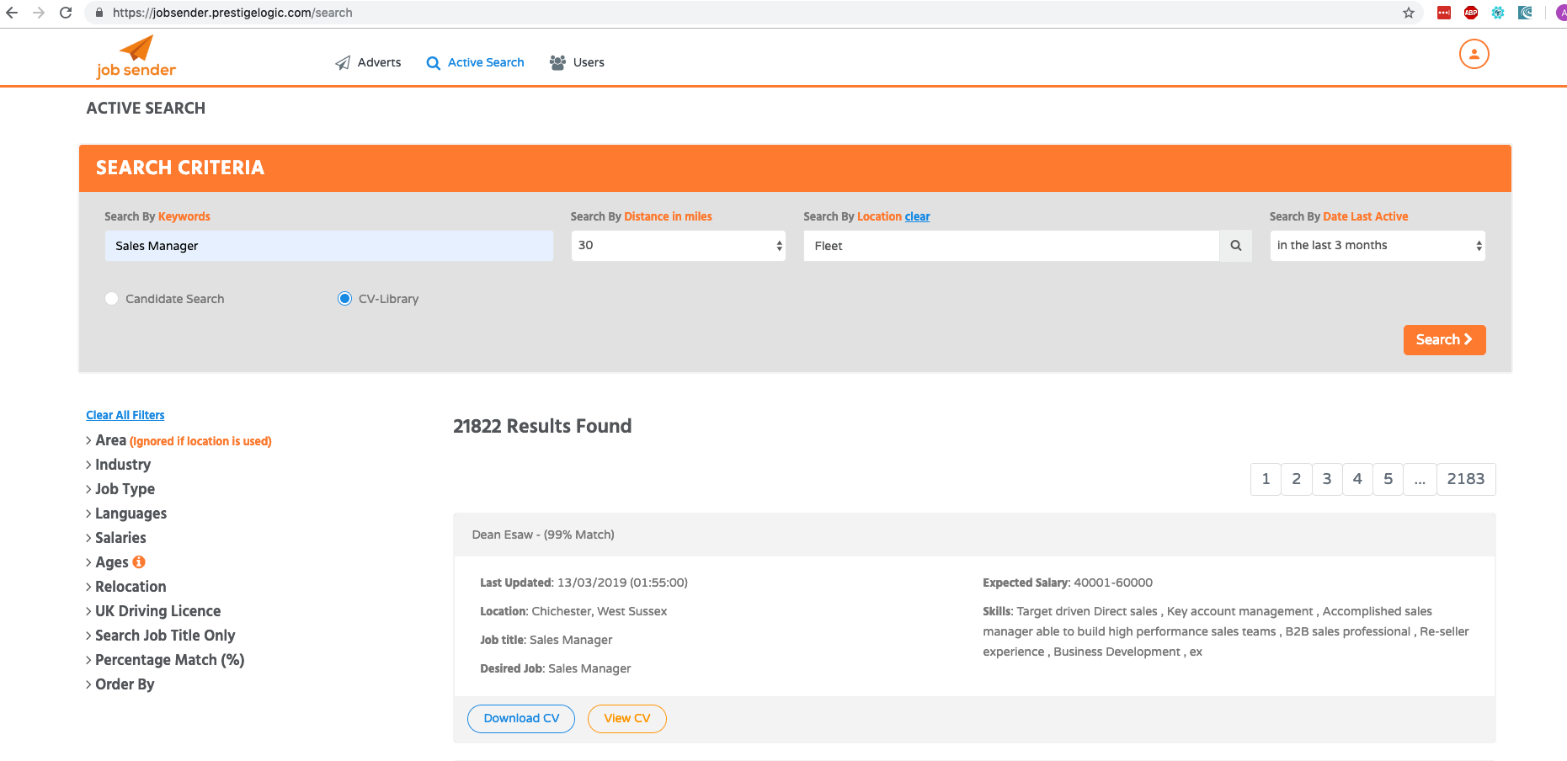Screen dimensions: 1567x761
Task: Click the 'Location: Chichester, West Sussex' text
Action: tap(573, 611)
